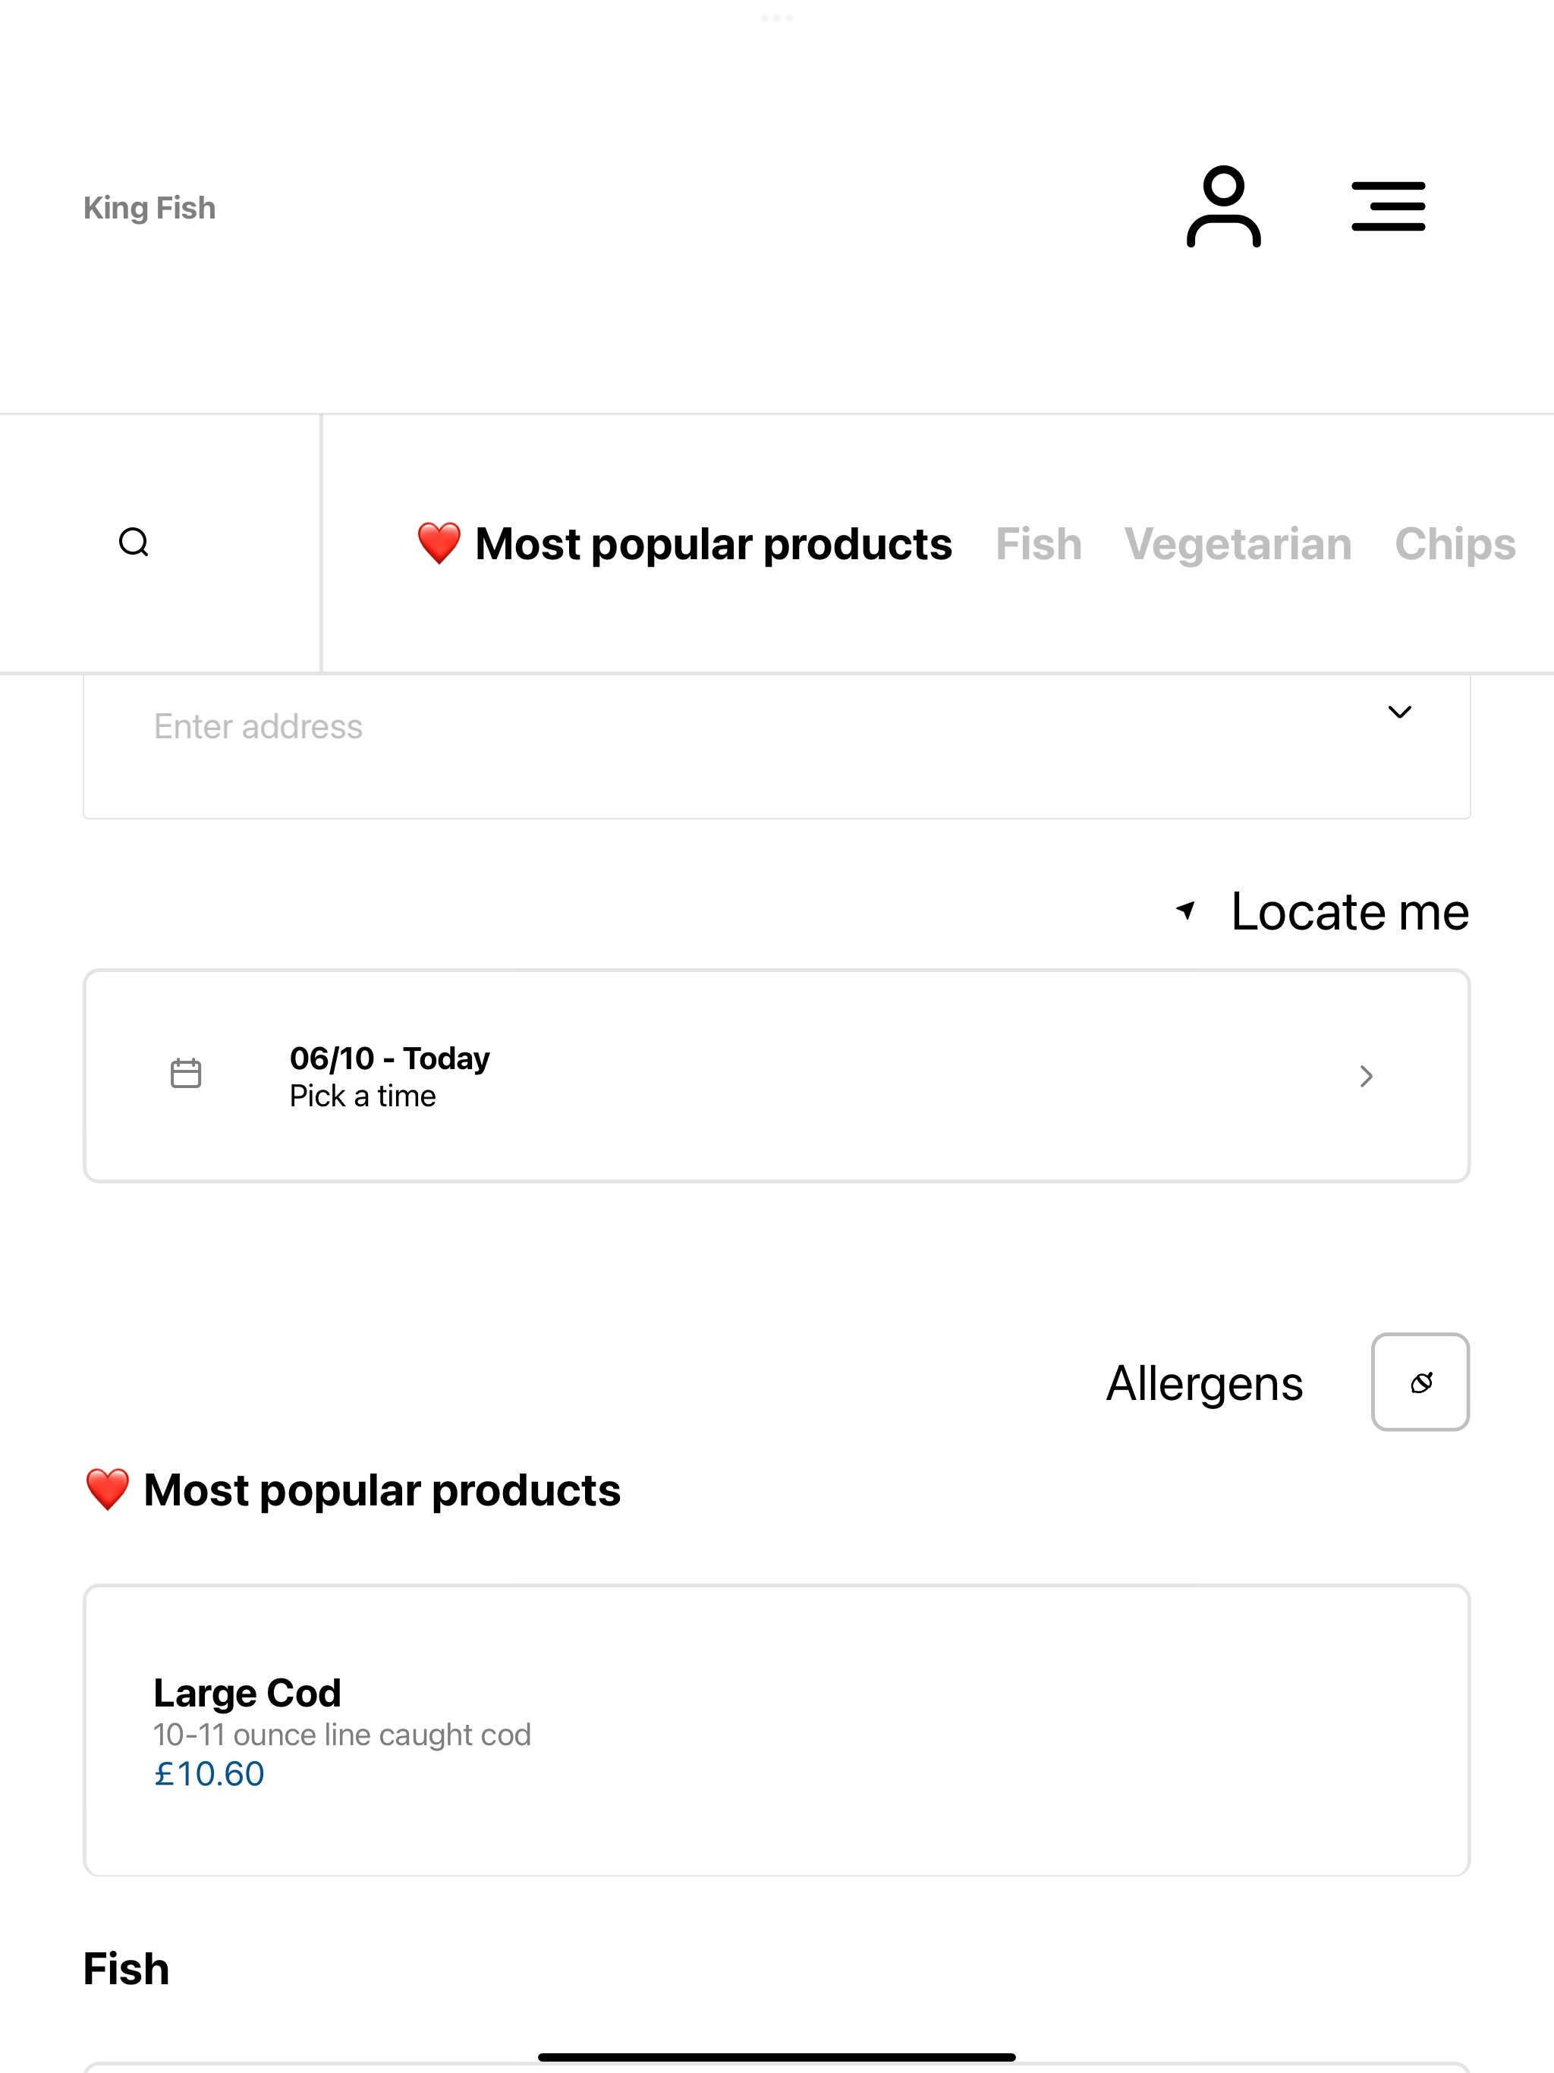Image resolution: width=1554 pixels, height=2073 pixels.
Task: Switch to the Vegetarian category tab
Action: (1237, 545)
